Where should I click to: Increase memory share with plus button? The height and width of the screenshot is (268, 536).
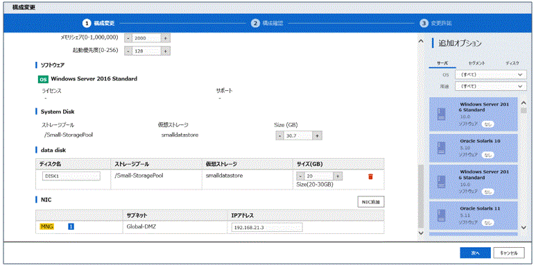click(x=166, y=38)
